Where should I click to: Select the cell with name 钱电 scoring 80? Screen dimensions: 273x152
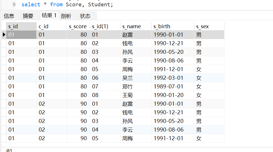(136, 43)
